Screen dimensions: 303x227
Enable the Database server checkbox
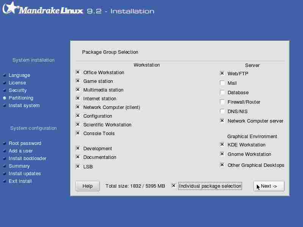(x=222, y=92)
